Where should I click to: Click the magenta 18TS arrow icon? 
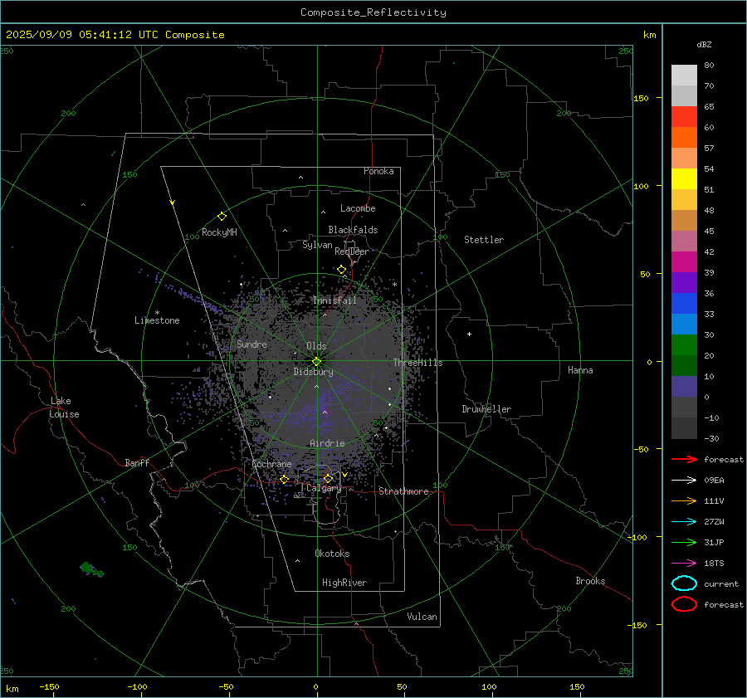tap(684, 564)
